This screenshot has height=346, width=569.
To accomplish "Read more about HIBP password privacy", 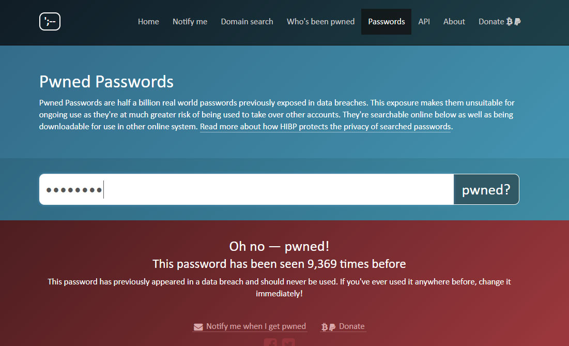I will coord(326,127).
